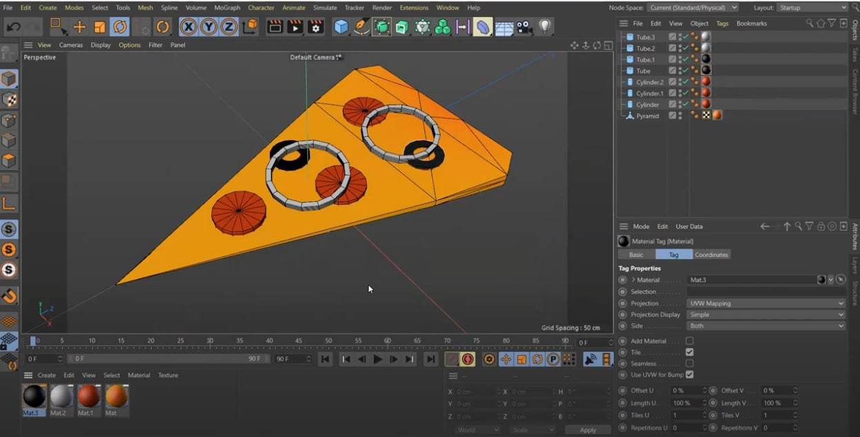Enable the Seamless checkbox
The height and width of the screenshot is (437, 860).
pos(690,363)
